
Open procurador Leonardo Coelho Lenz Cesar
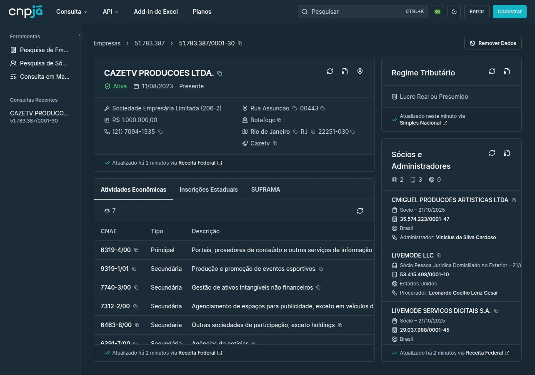point(463,293)
